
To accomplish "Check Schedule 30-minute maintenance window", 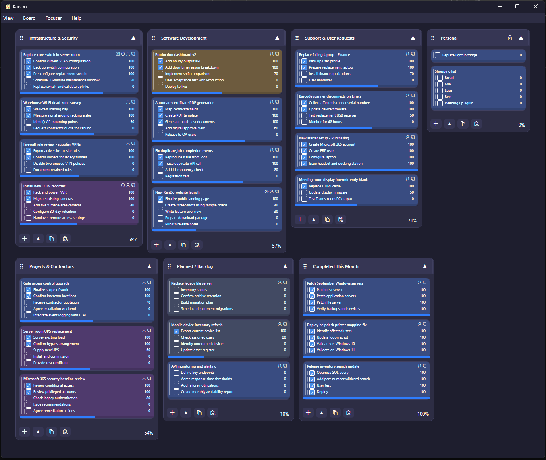I will tap(29, 80).
